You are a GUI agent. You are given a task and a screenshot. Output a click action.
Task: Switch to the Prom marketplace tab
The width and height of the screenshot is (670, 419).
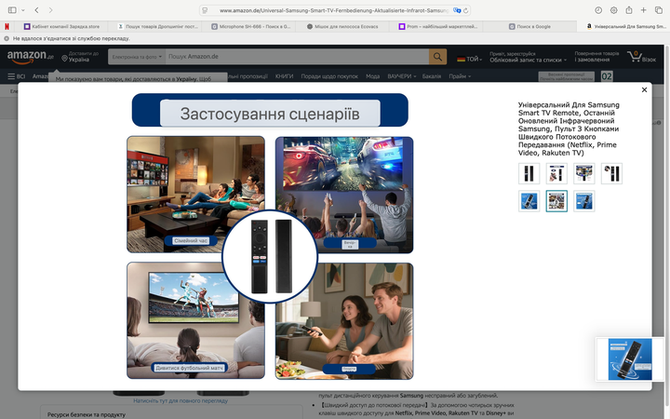click(x=438, y=26)
